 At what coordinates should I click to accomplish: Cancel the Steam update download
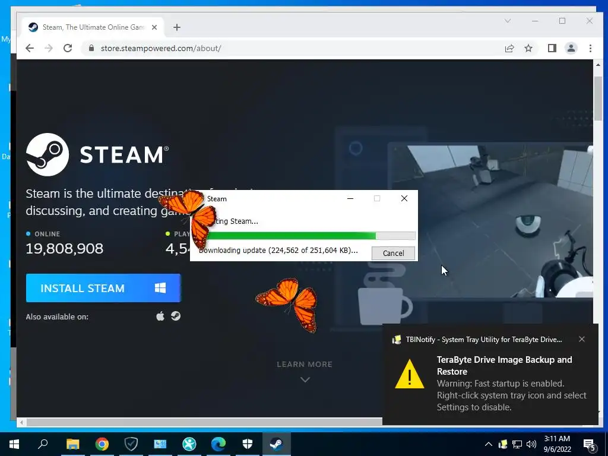[393, 253]
